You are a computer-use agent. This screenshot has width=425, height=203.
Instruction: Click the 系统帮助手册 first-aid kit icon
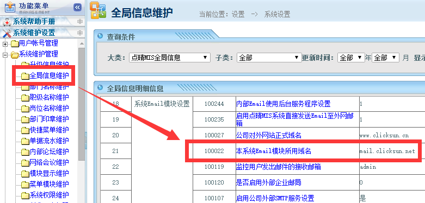point(7,22)
